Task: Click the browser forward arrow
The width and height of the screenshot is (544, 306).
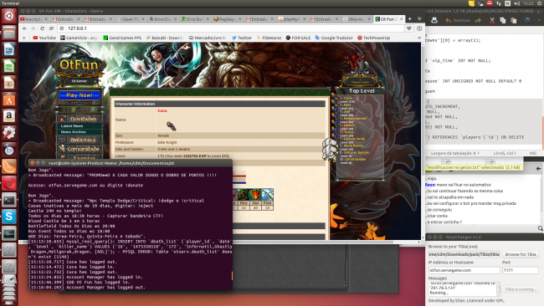Action: point(33,28)
